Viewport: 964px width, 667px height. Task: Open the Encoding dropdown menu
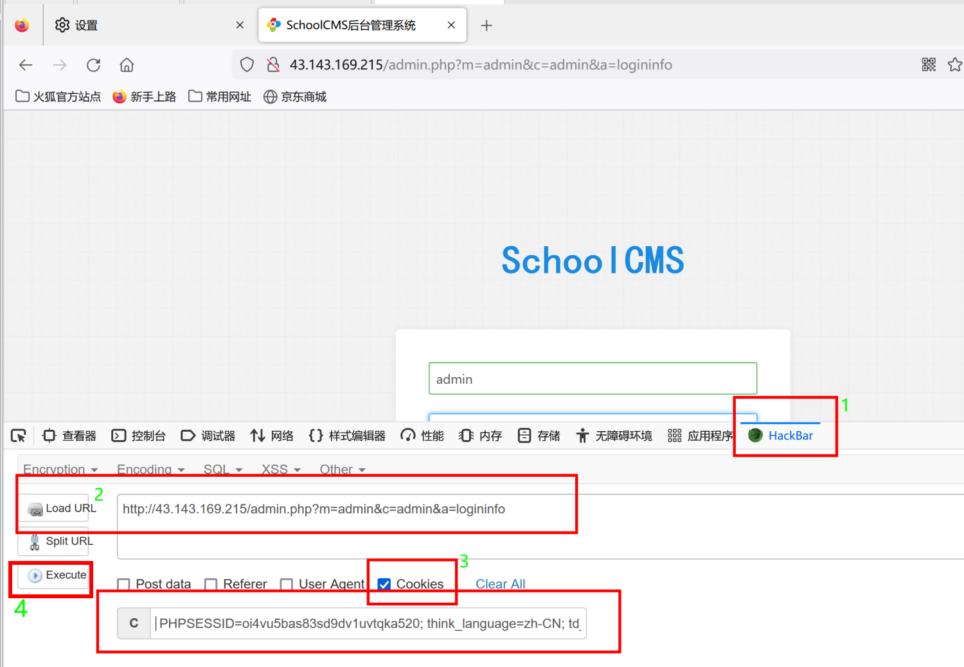point(149,469)
